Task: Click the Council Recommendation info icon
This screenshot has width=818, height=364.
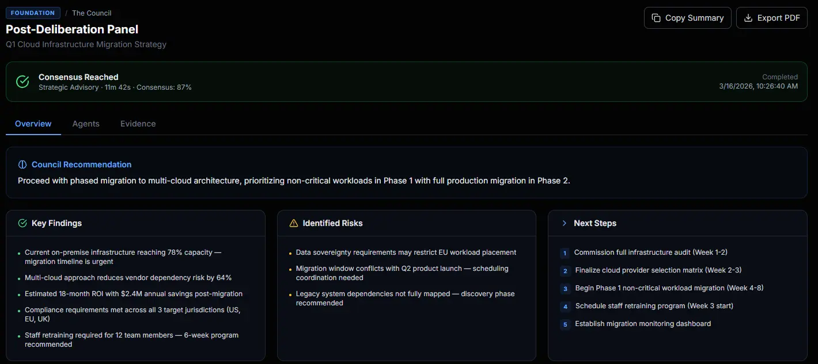Action: (22, 164)
